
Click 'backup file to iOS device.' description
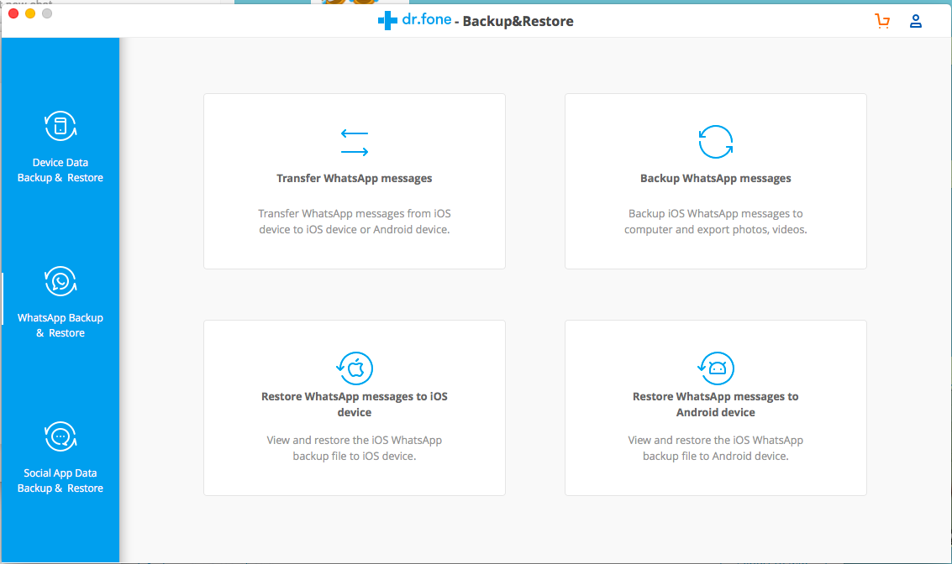pos(355,456)
